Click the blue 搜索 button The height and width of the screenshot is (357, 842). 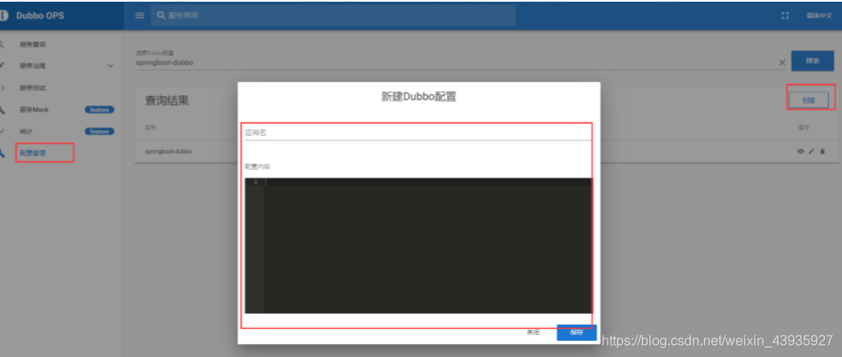coord(812,61)
